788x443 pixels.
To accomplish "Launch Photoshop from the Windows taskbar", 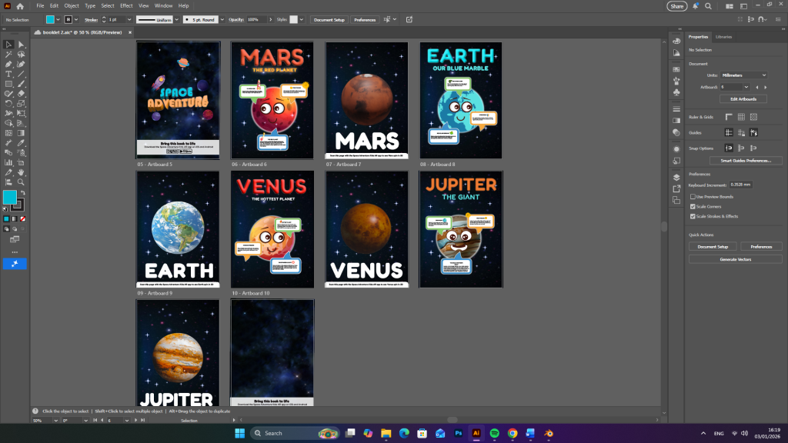I will click(x=458, y=433).
